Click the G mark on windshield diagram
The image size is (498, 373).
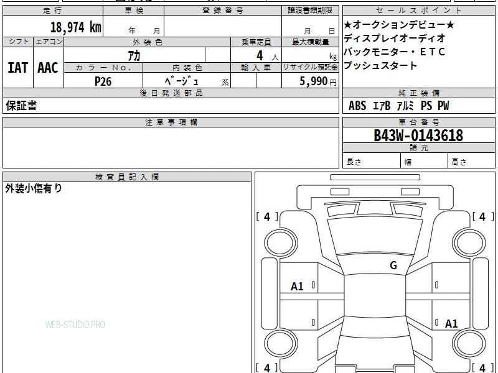(393, 265)
